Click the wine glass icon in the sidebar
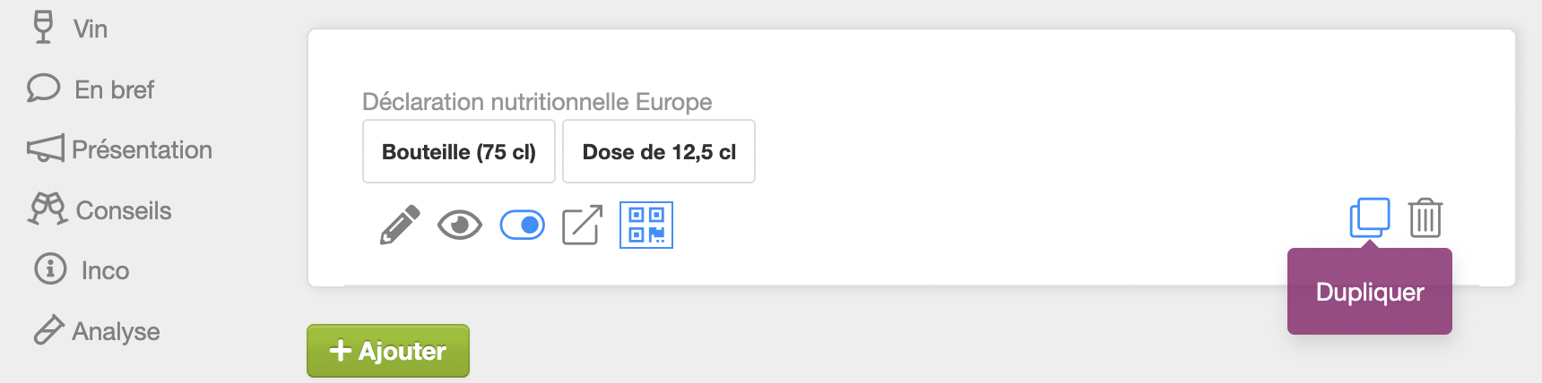Viewport: 1542px width, 383px height. 43,27
